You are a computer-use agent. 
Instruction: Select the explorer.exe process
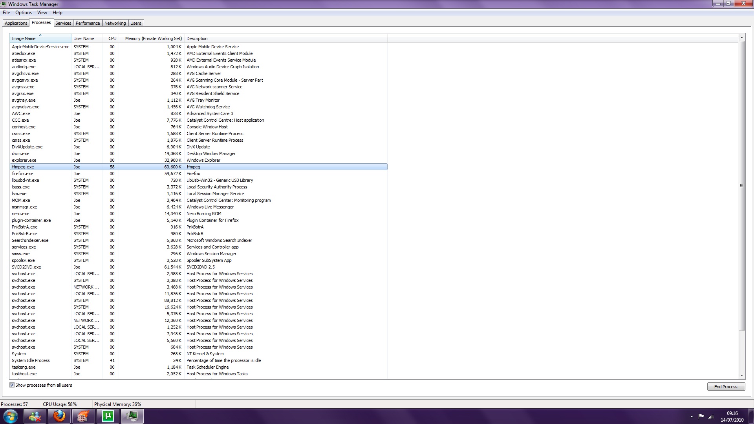coord(198,160)
